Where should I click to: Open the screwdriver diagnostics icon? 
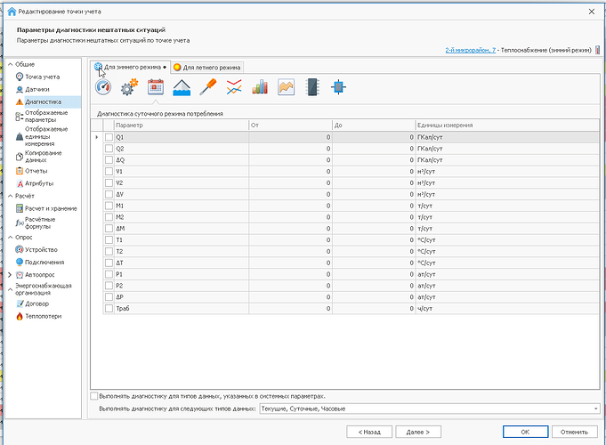click(207, 87)
